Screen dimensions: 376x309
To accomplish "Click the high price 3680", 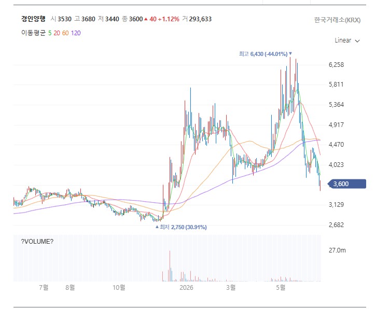I will tap(88, 19).
